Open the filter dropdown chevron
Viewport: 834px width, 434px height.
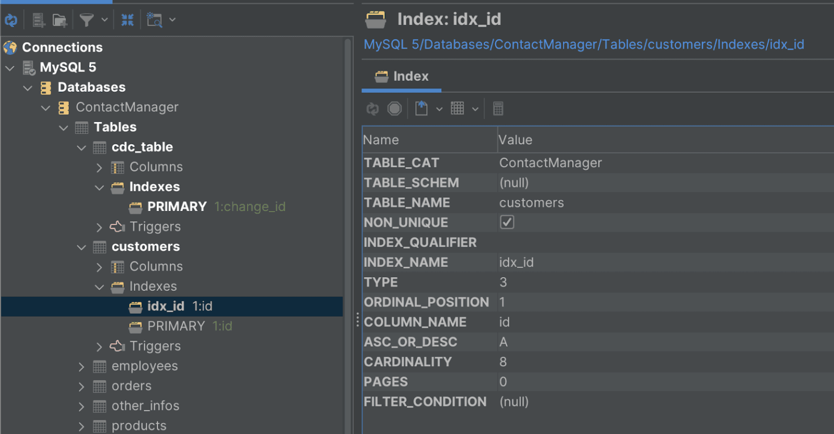pyautogui.click(x=104, y=20)
